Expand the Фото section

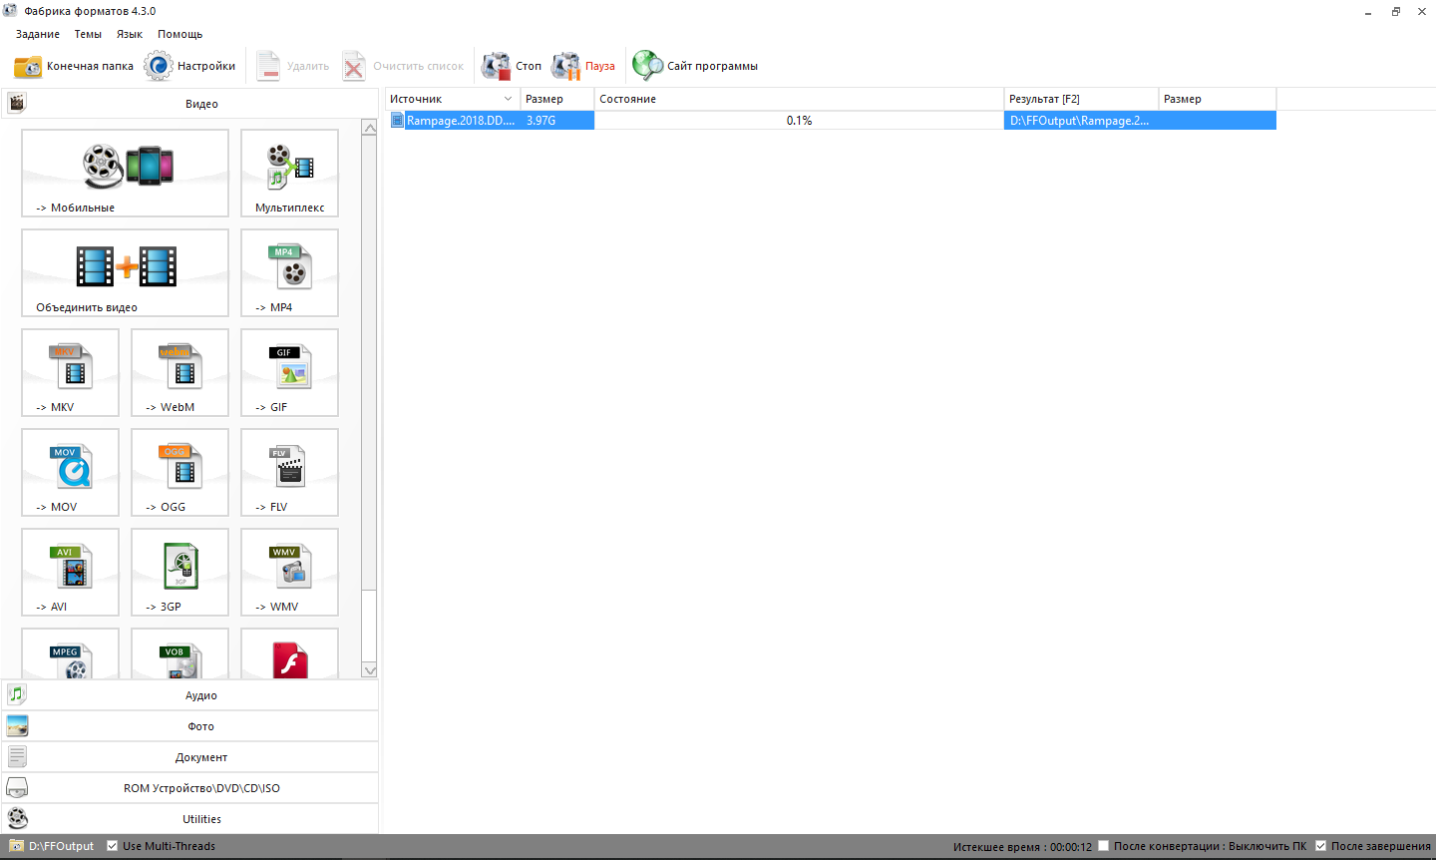tap(189, 726)
